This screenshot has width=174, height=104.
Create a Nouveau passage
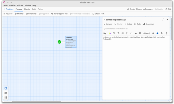point(8,14)
